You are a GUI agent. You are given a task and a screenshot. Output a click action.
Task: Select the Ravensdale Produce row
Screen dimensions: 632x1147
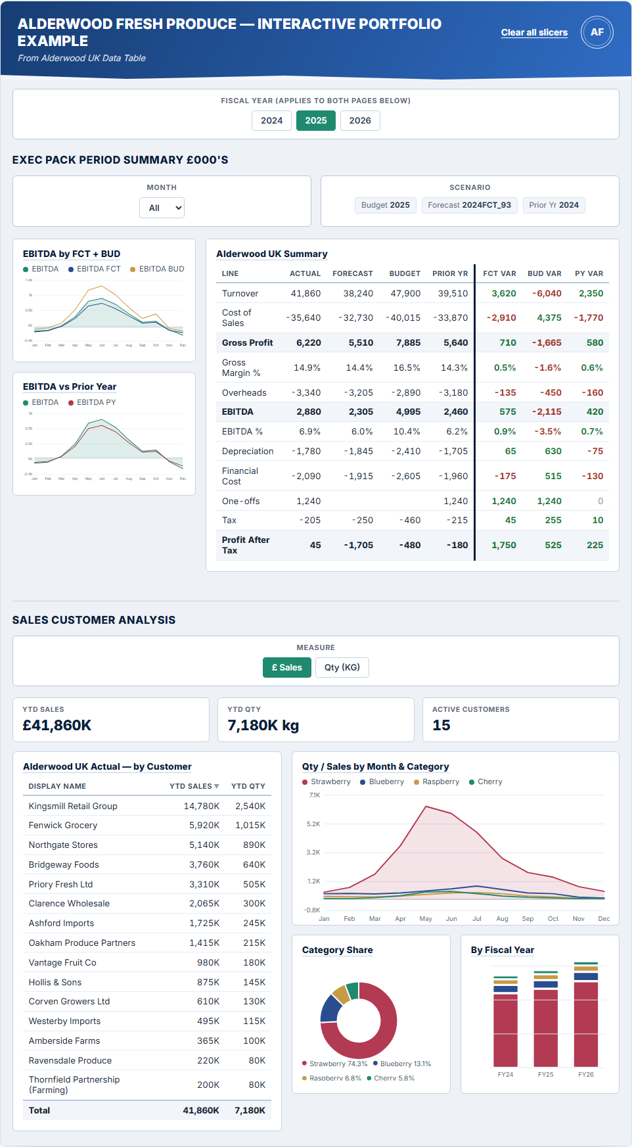pyautogui.click(x=147, y=1060)
